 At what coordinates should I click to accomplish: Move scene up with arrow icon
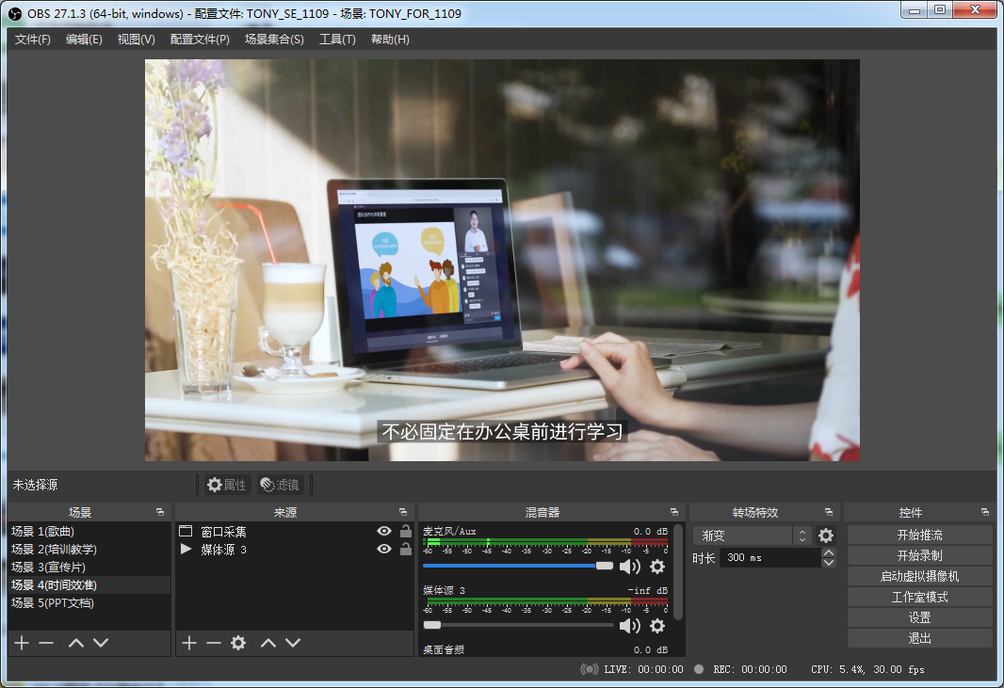click(76, 643)
